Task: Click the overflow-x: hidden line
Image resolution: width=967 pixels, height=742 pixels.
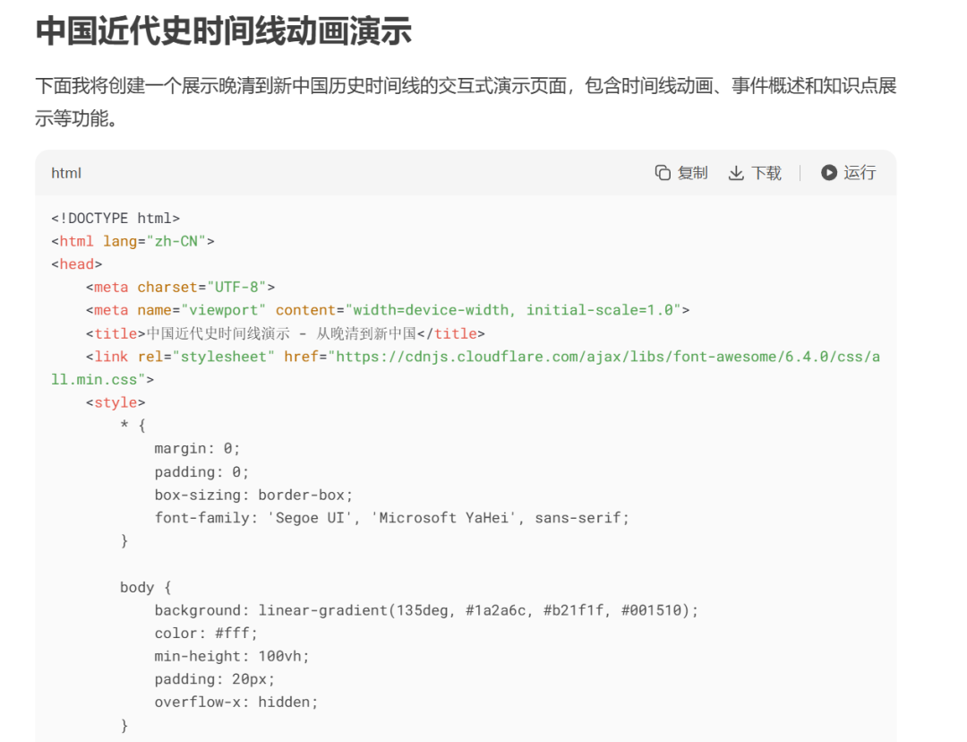Action: point(236,702)
